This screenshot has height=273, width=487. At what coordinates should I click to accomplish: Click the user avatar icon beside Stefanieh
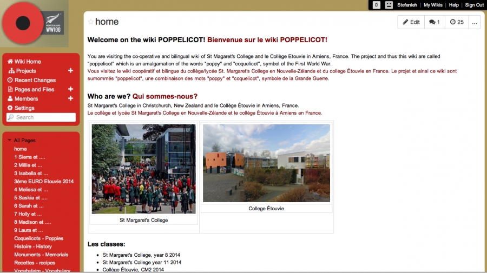click(x=389, y=5)
